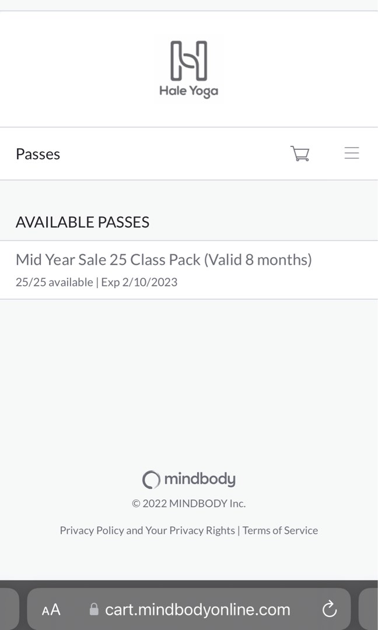Collapse the Mid Year Sale pass details
Screen dimensions: 378x630
(163, 260)
